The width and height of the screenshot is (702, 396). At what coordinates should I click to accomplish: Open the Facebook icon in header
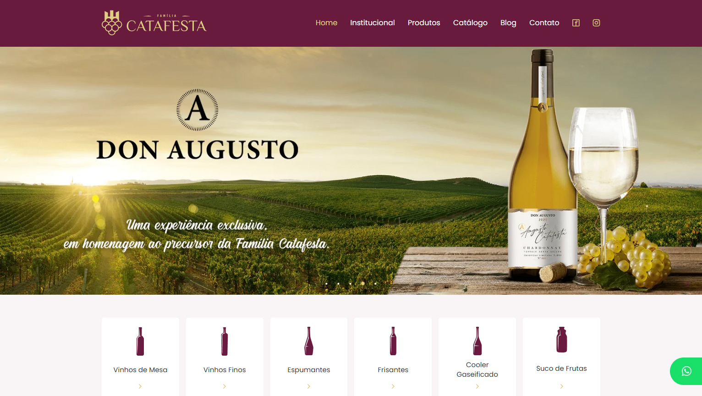[x=576, y=23]
